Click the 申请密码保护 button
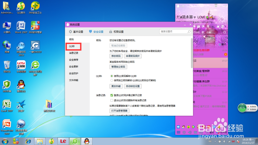 (133, 56)
